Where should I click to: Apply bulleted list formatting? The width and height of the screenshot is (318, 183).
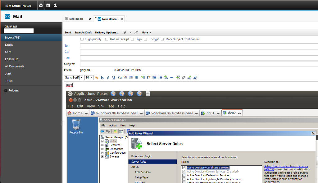click(x=154, y=78)
